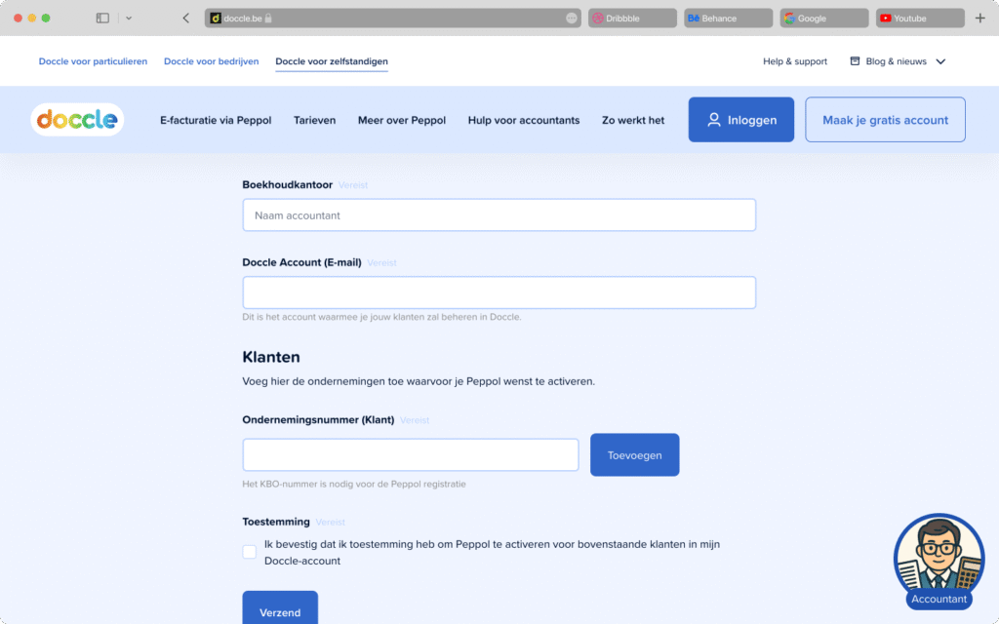The height and width of the screenshot is (624, 999).
Task: Open the Doccle homepage via the logo
Action: coord(76,119)
